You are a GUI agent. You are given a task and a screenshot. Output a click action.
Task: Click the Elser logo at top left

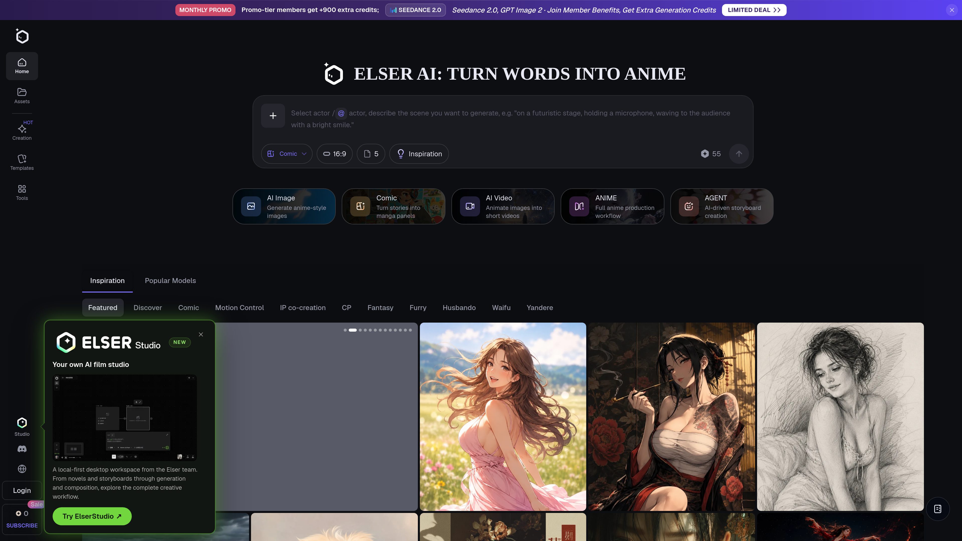click(x=22, y=36)
